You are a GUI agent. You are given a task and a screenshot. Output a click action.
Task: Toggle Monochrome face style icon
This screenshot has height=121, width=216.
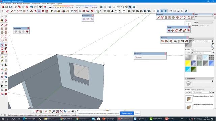(x=134, y=7)
